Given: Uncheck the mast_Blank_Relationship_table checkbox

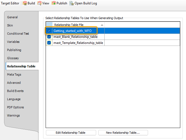Looking at the screenshot, I should 49,37.
